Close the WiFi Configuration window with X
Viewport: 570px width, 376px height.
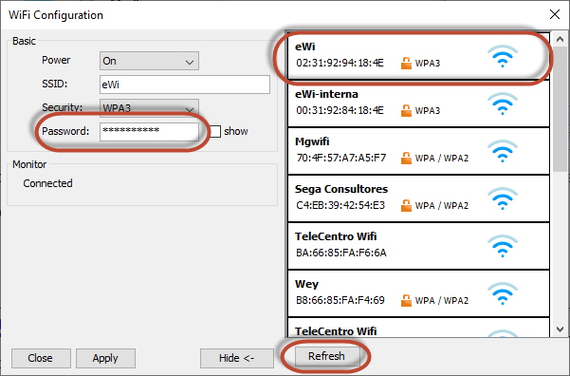555,14
